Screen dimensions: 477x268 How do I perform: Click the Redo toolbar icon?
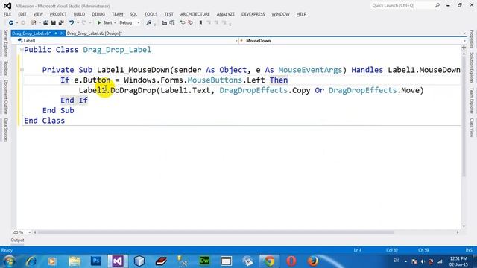pyautogui.click(x=84, y=23)
